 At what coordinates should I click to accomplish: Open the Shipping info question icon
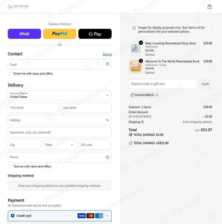click(x=142, y=122)
